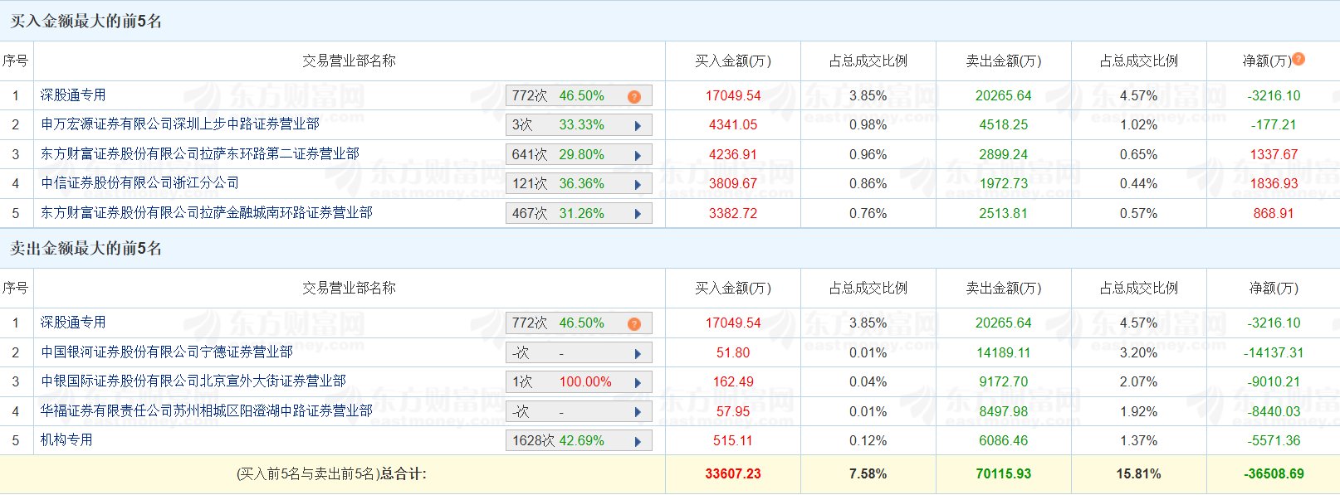
Task: Expand arrow for 华福证券 苏州相城区 row
Action: point(638,412)
